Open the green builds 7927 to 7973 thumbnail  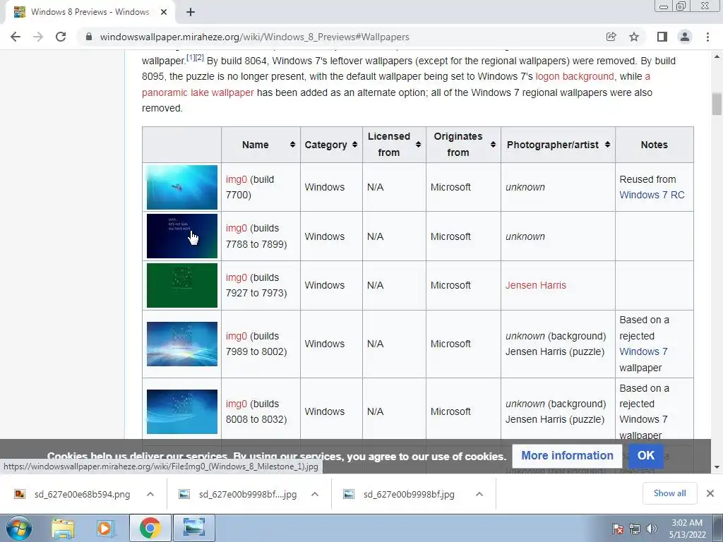click(182, 285)
